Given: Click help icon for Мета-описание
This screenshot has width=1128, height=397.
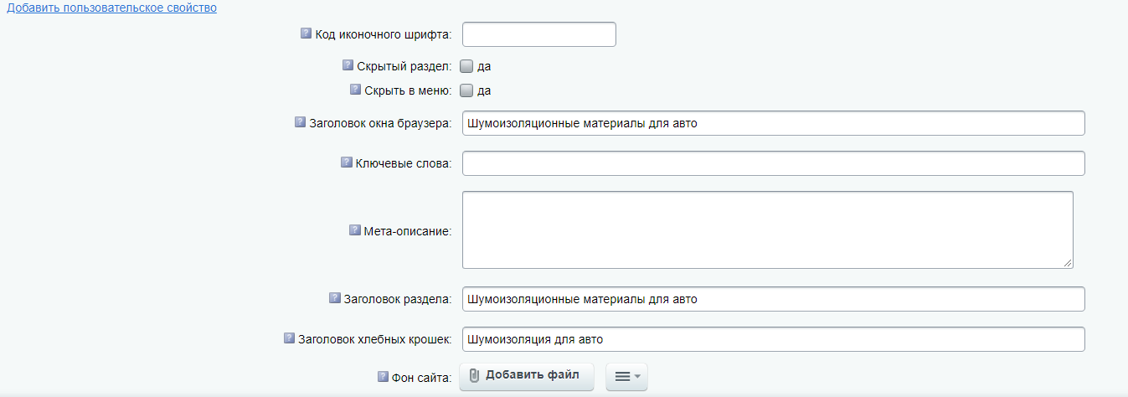Looking at the screenshot, I should [x=355, y=229].
